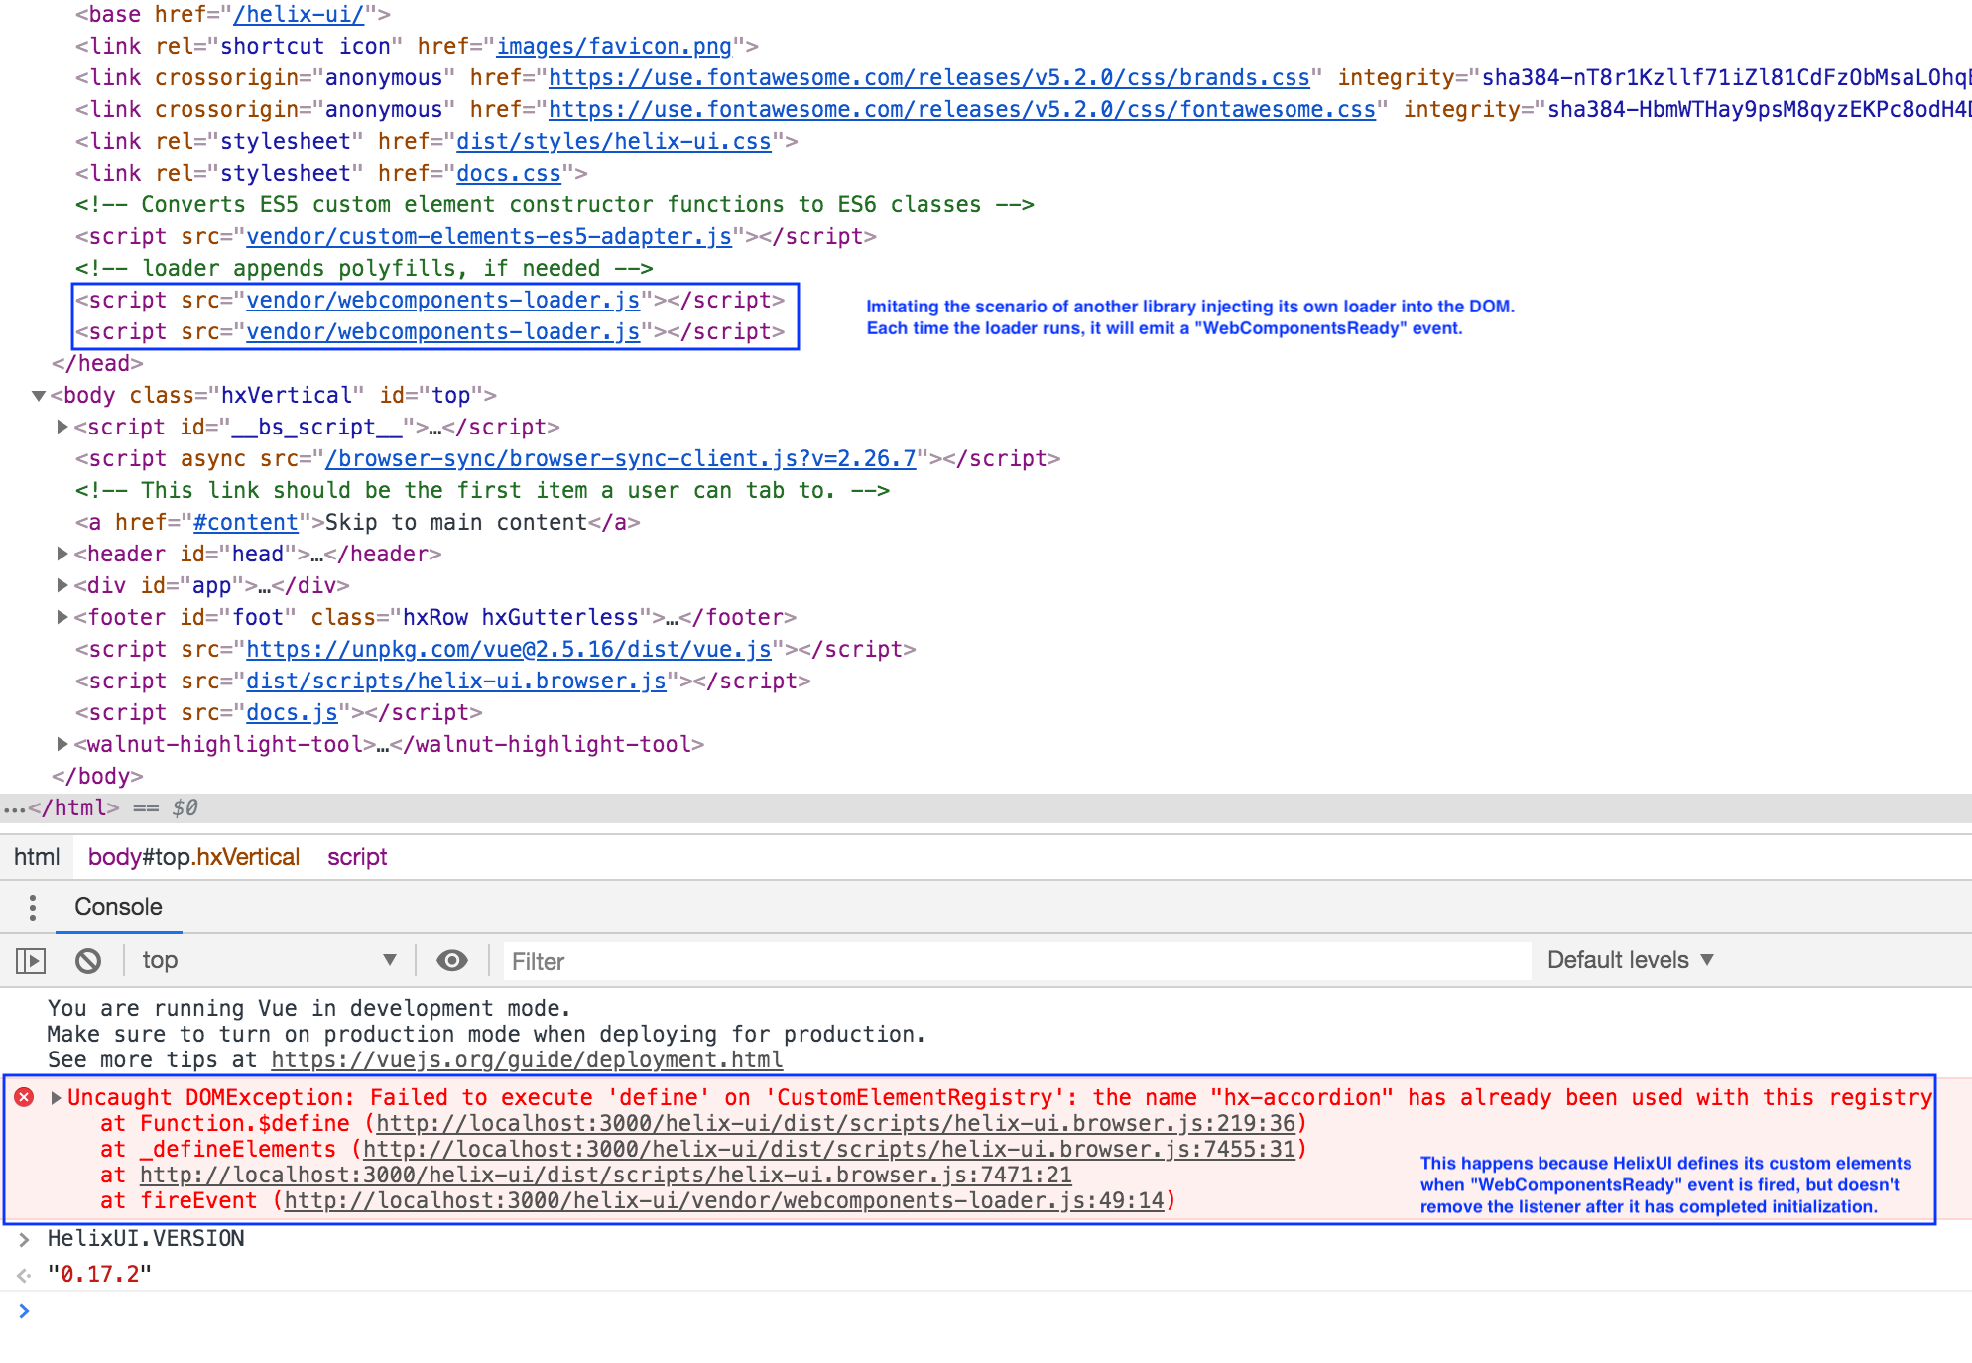Open the images/favicon.png attribute link
Viewport: 1972px width, 1363px height.
[614, 46]
